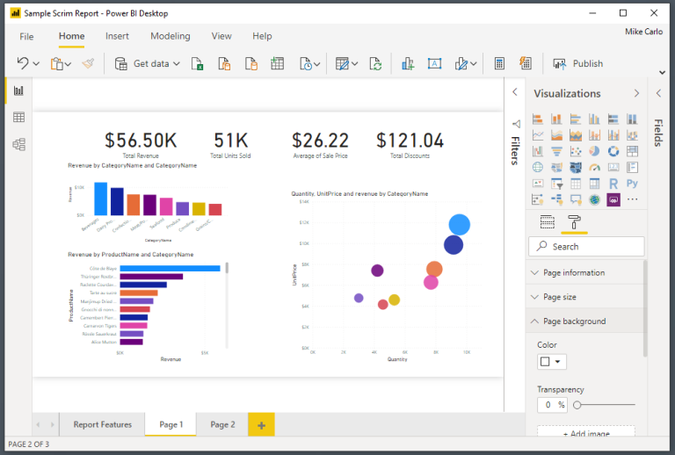The height and width of the screenshot is (455, 675).
Task: Open the Report view in left sidebar
Action: click(18, 90)
